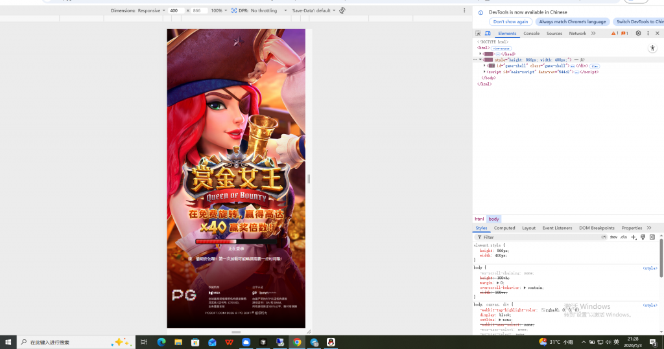The width and height of the screenshot is (664, 349).
Task: Open the No throttling dropdown
Action: pyautogui.click(x=268, y=10)
